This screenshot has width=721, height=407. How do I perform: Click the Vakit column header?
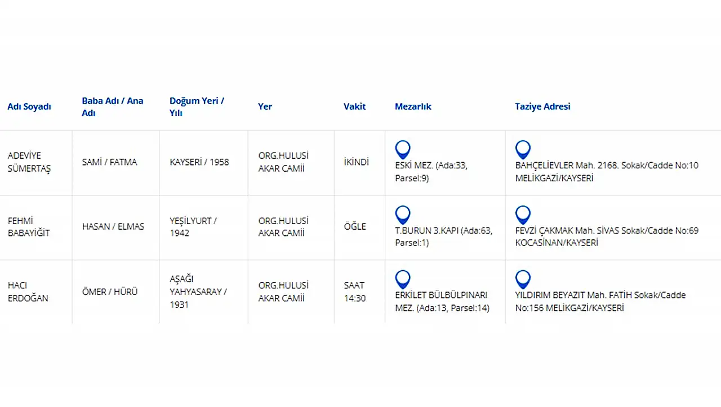pyautogui.click(x=354, y=106)
